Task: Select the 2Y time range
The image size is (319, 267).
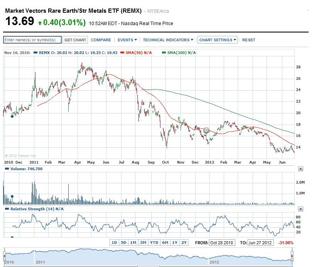Action: tap(184, 243)
